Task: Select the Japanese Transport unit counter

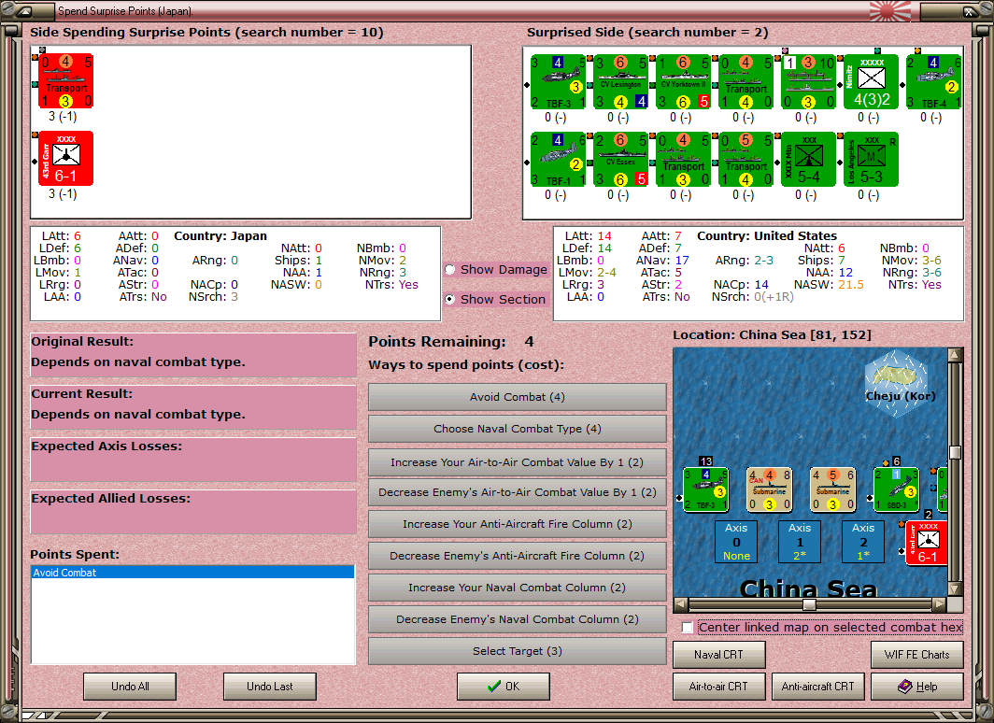Action: coord(66,81)
